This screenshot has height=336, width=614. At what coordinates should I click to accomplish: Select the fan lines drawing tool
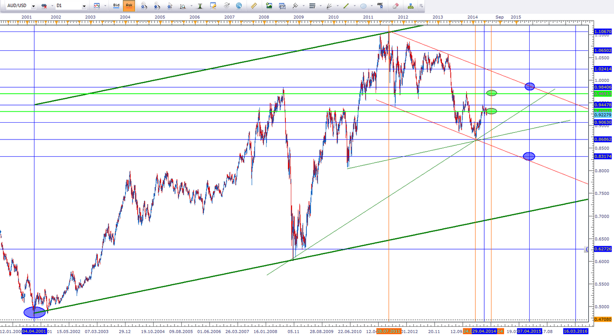pyautogui.click(x=329, y=6)
